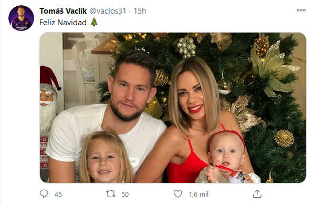Retweet this post using the arrows icon

111,194
